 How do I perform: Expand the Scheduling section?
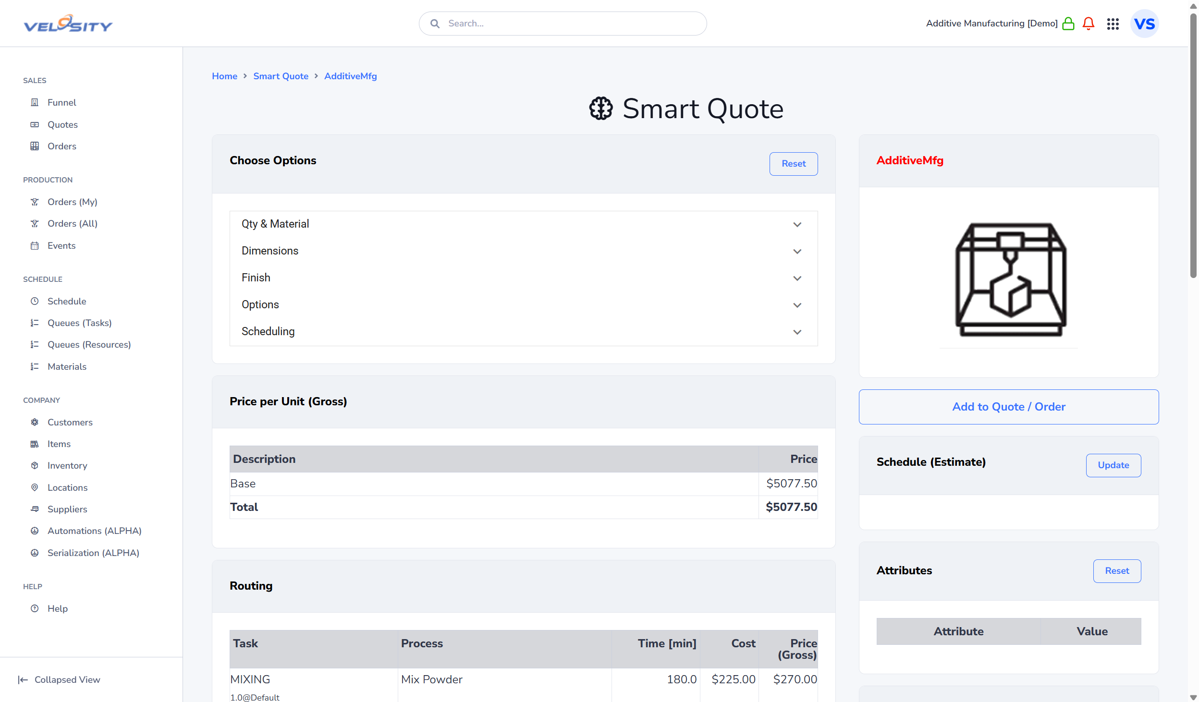524,332
